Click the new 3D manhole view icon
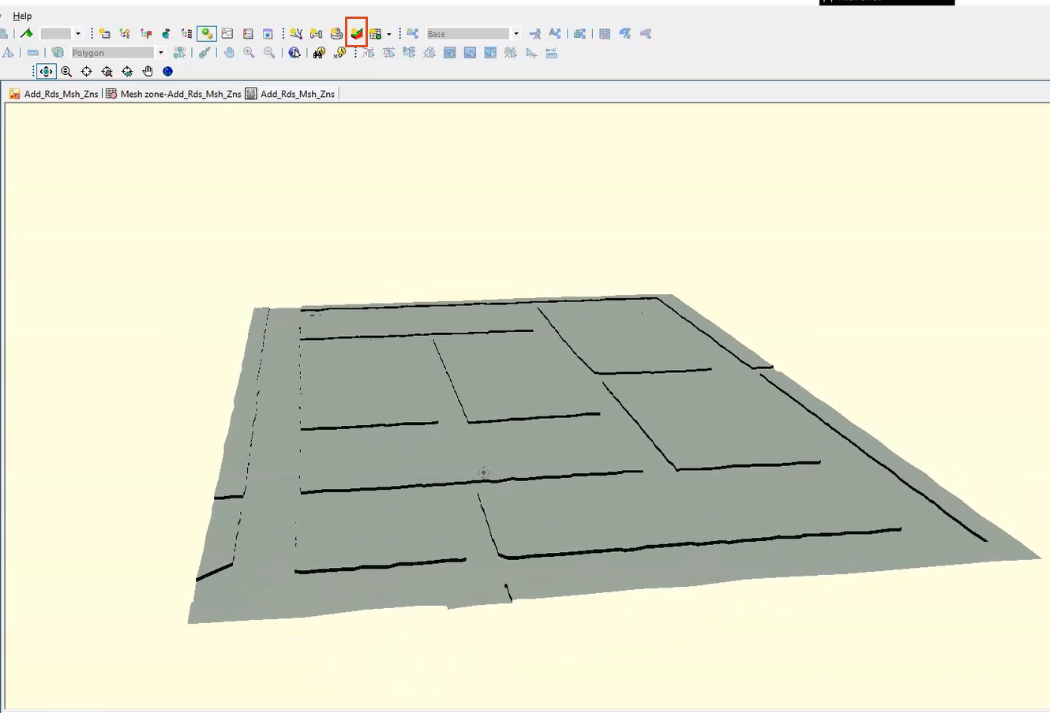Viewport: 1050px width, 713px height. pyautogui.click(x=337, y=33)
